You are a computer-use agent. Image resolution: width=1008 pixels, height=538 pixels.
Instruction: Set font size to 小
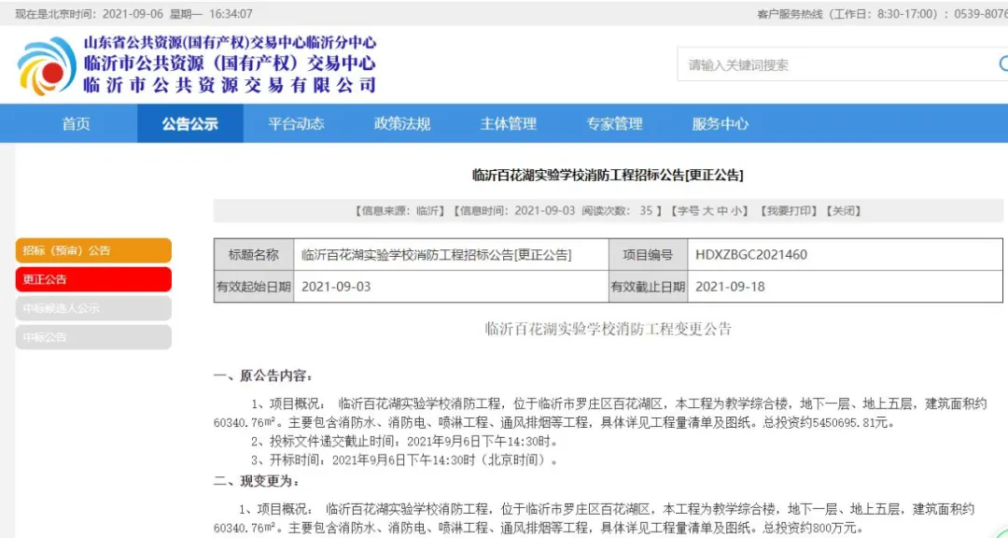(736, 211)
